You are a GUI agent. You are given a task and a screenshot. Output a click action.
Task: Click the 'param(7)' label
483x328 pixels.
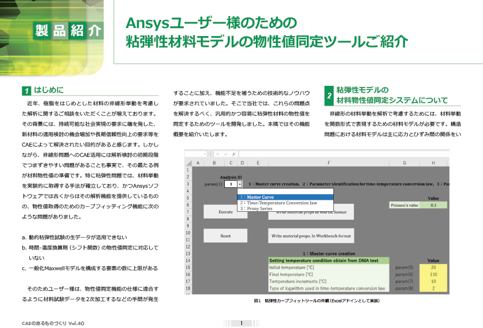point(404,281)
